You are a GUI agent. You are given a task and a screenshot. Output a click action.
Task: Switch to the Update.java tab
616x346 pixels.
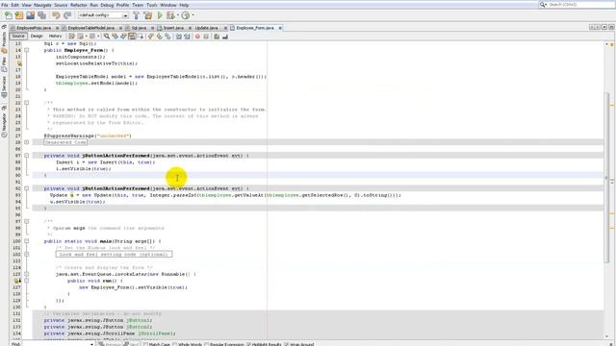click(207, 28)
